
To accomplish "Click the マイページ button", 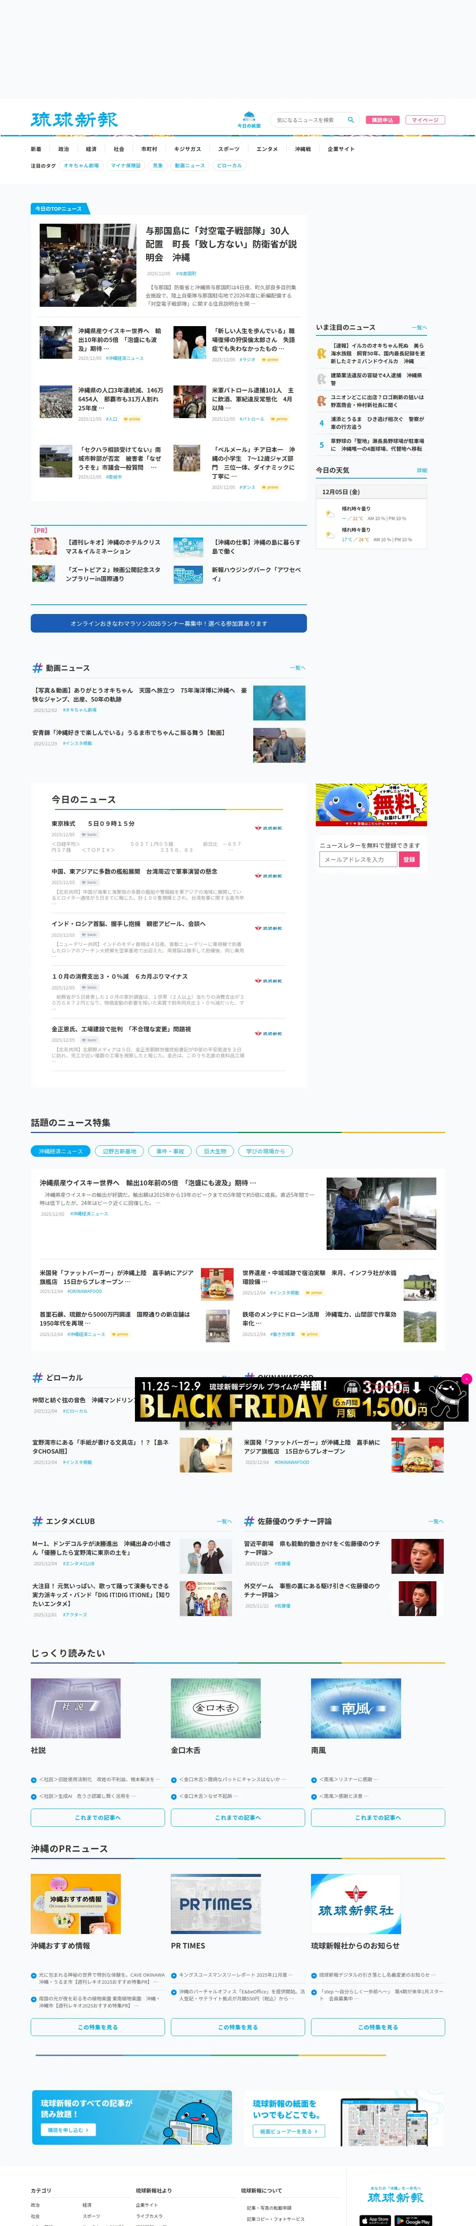I will click(x=425, y=120).
